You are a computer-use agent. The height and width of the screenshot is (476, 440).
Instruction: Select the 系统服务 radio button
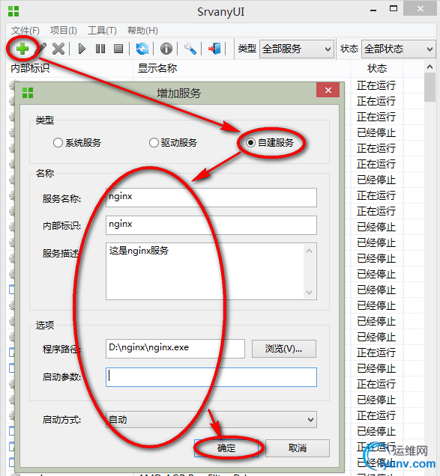click(58, 143)
